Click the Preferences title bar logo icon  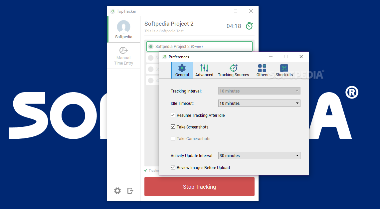(164, 57)
